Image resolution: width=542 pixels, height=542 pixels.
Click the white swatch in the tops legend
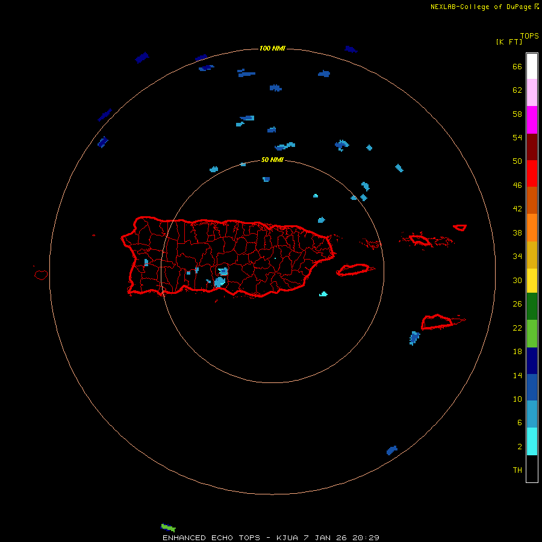(x=532, y=66)
